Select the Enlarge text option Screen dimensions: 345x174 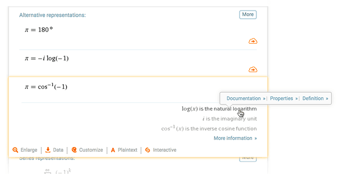pos(29,150)
